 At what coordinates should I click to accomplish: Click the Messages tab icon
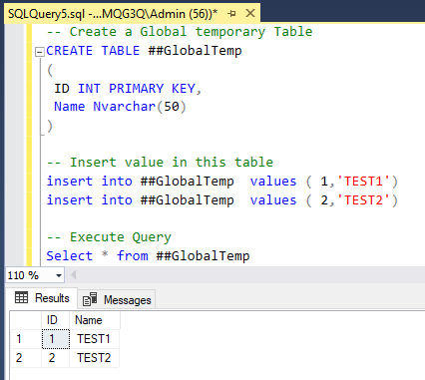point(90,299)
